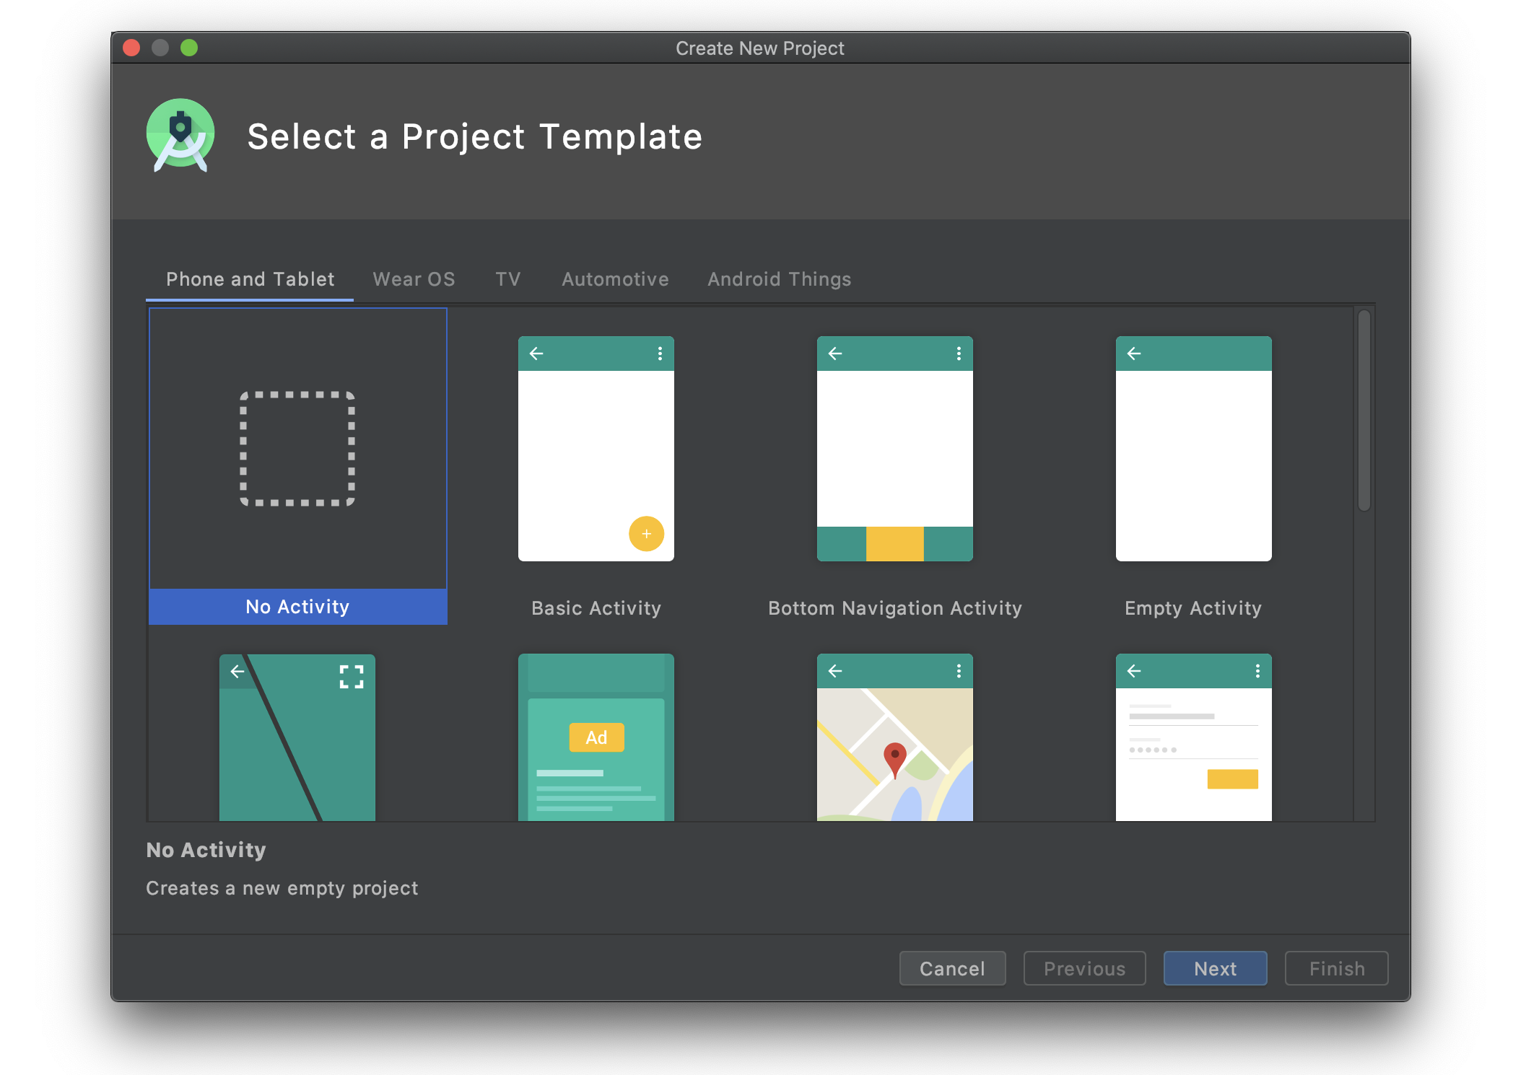Click the fullscreen expand icon in template
1513x1075 pixels.
(352, 677)
